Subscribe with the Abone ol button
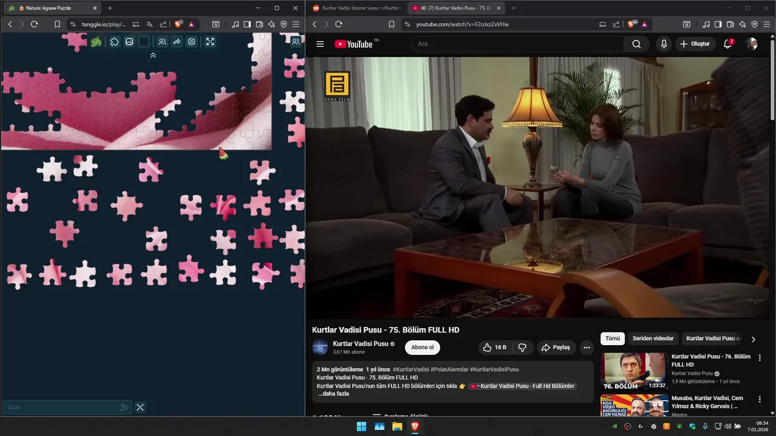The image size is (776, 436). (x=423, y=348)
